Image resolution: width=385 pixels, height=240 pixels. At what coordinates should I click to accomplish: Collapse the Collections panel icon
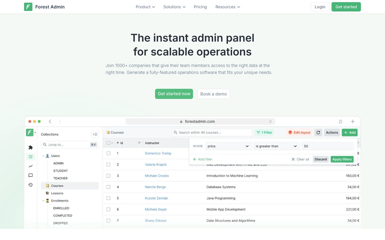click(95, 134)
